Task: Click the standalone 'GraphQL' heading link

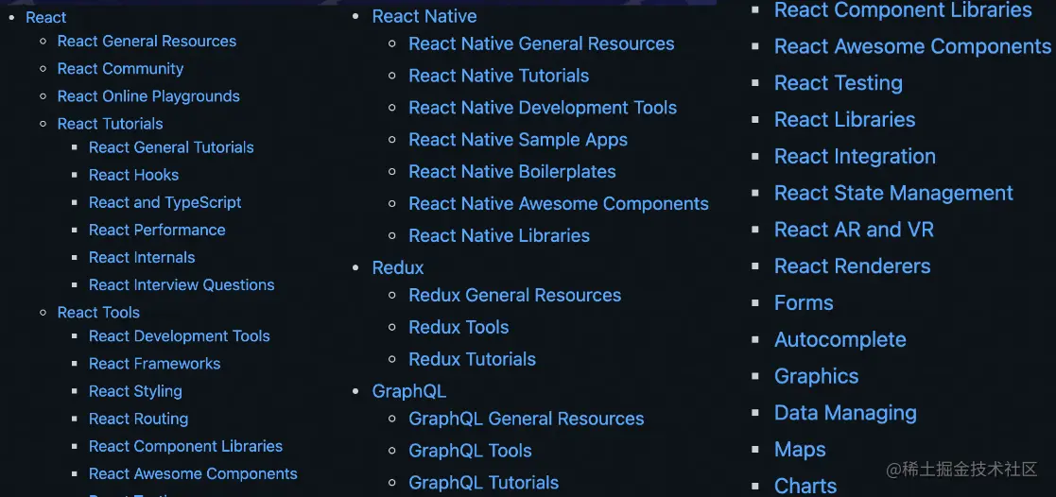Action: [408, 391]
